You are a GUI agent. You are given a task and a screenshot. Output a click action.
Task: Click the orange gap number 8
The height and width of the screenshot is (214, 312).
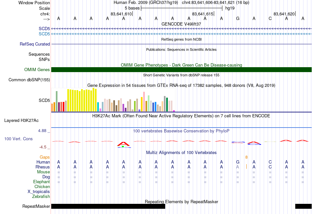click(246, 157)
